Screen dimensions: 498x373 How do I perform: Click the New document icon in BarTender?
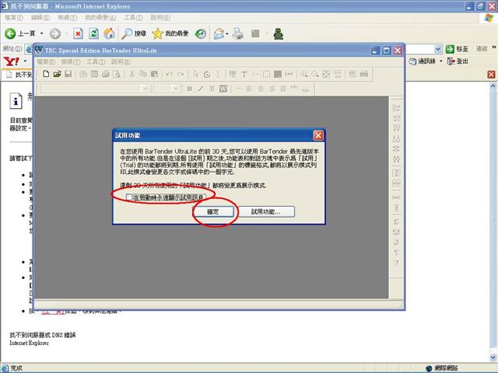click(x=46, y=74)
